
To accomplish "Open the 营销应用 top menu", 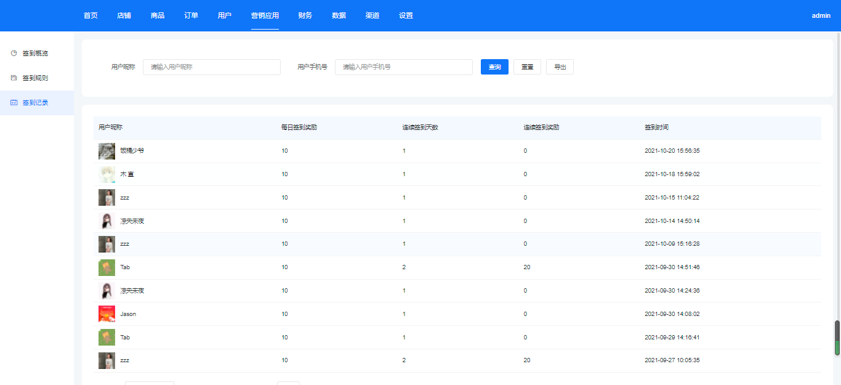I will tap(265, 15).
